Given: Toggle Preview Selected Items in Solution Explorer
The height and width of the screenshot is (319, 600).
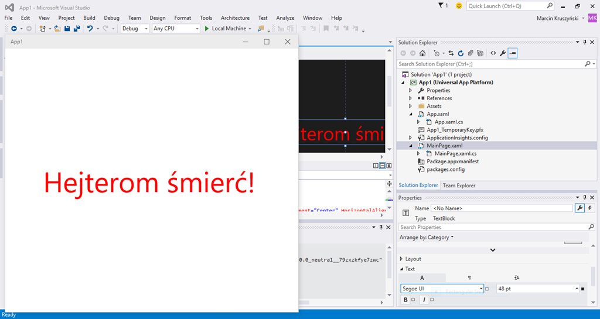Looking at the screenshot, I should [513, 53].
